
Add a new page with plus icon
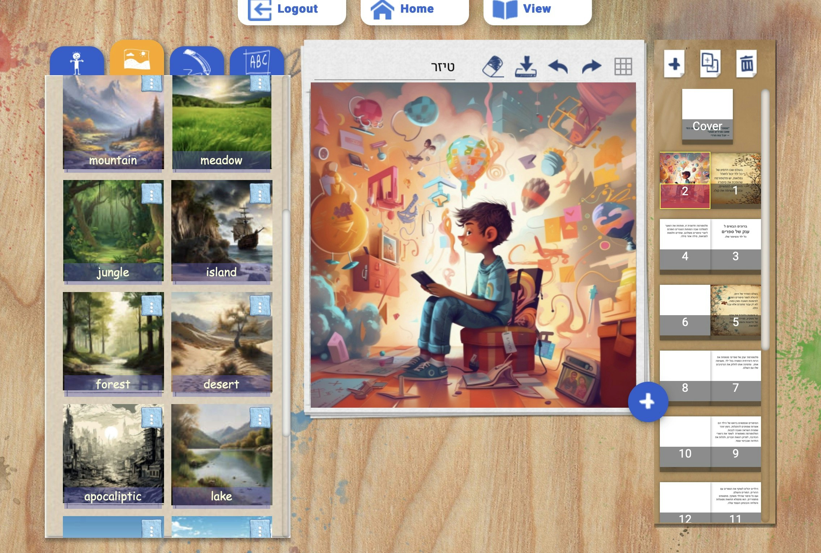(674, 64)
